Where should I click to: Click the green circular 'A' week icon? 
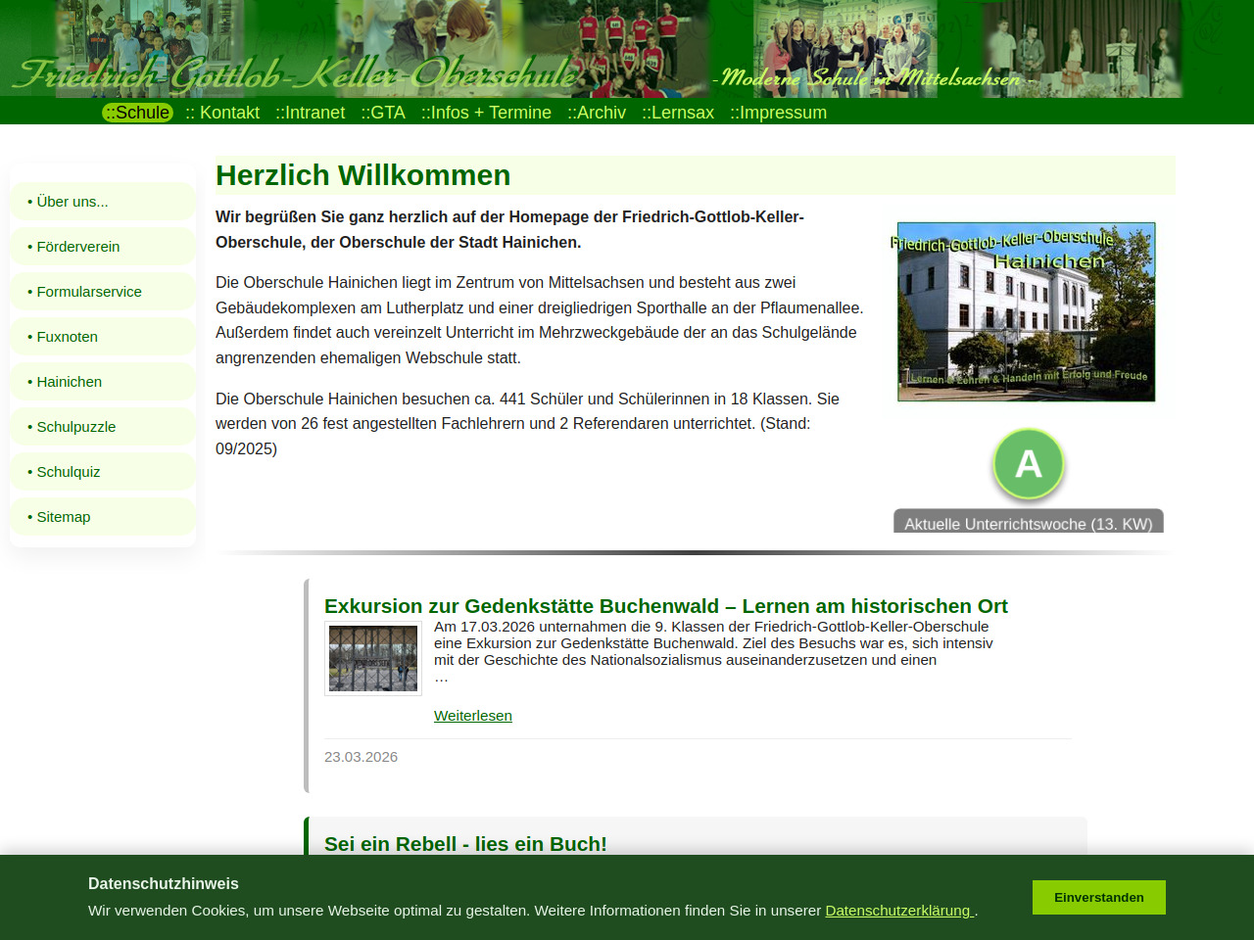[1028, 464]
